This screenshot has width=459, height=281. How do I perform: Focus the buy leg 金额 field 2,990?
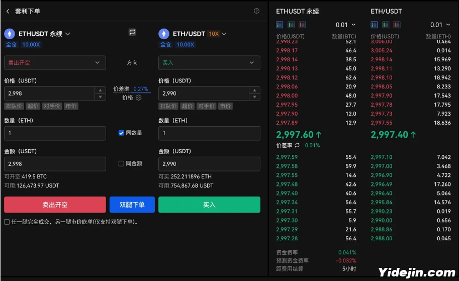[x=209, y=164]
